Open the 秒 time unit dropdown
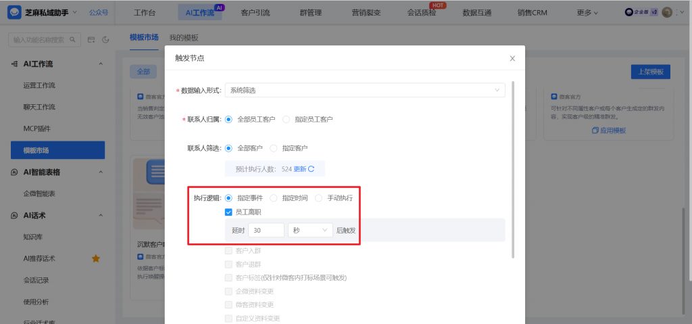This screenshot has height=324, width=692. [x=310, y=230]
